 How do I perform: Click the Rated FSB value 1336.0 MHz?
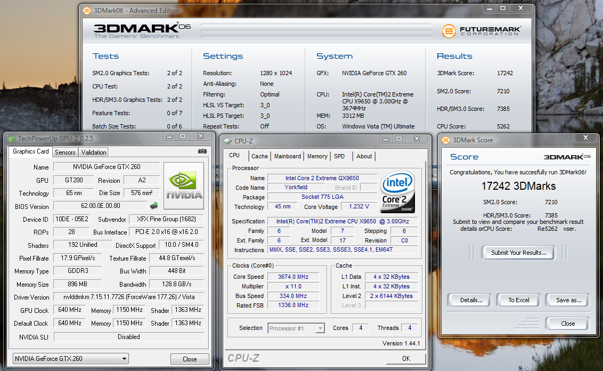coord(294,305)
